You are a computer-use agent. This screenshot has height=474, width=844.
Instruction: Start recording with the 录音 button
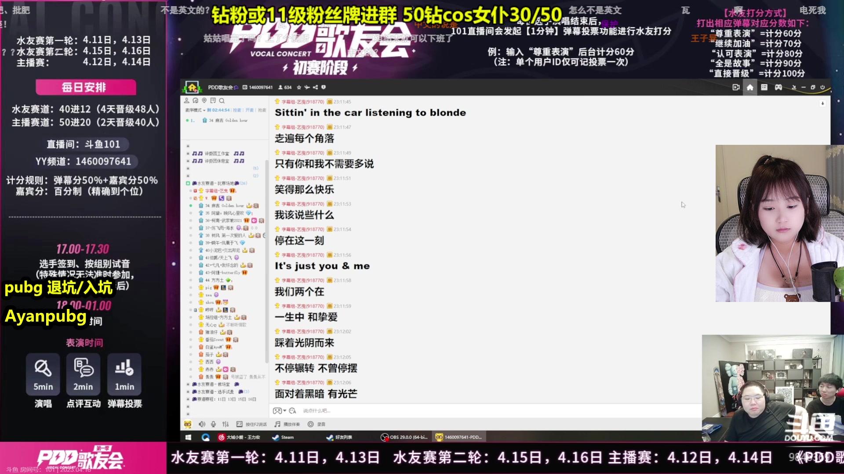(316, 424)
